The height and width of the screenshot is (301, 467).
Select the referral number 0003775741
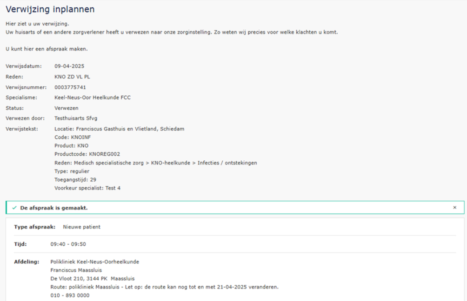pyautogui.click(x=70, y=87)
